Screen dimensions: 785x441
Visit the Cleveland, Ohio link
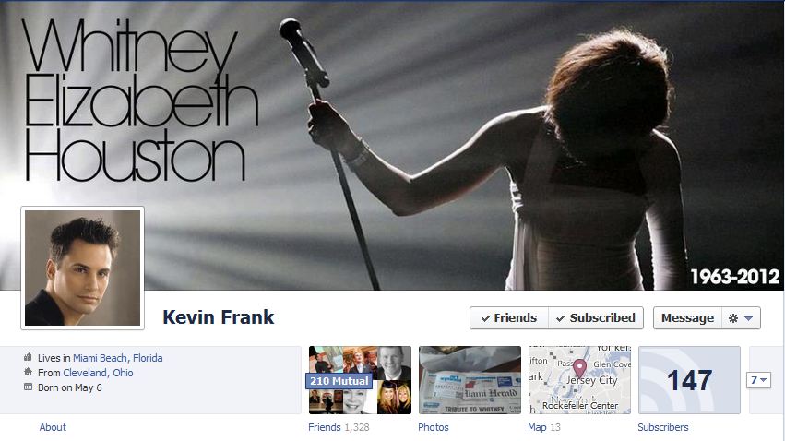coord(98,373)
